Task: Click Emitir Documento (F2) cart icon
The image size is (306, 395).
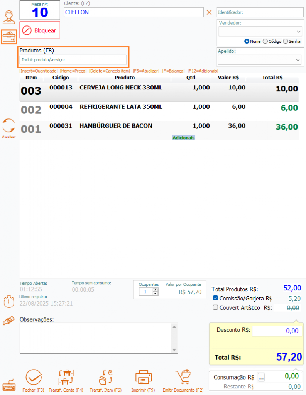Action: [183, 378]
